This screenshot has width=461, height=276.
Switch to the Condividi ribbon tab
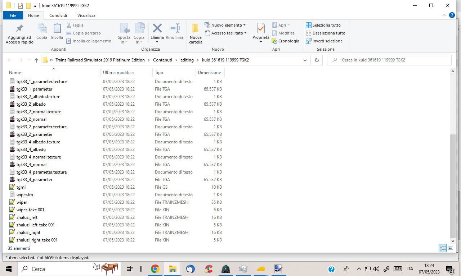(x=58, y=15)
